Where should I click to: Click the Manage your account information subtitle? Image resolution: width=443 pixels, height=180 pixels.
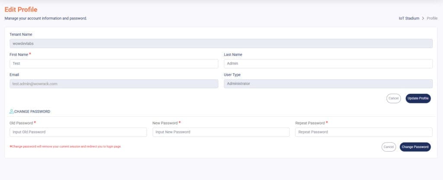tap(46, 19)
